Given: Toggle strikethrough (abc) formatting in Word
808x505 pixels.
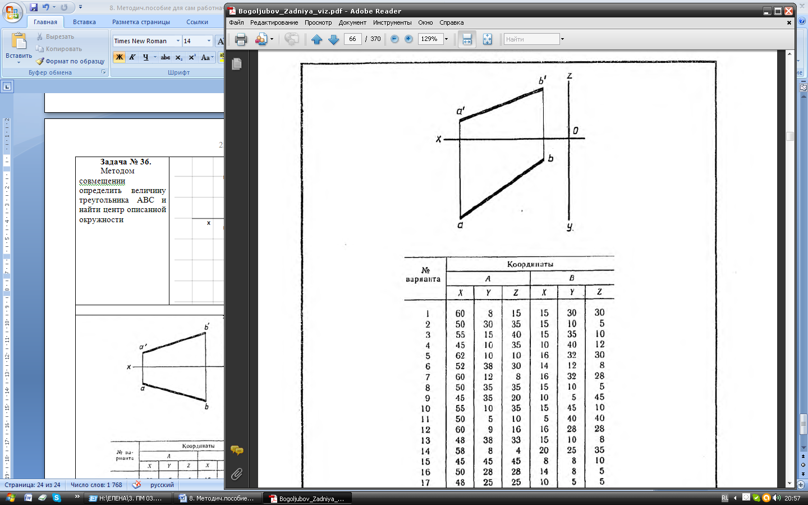Looking at the screenshot, I should (x=166, y=57).
